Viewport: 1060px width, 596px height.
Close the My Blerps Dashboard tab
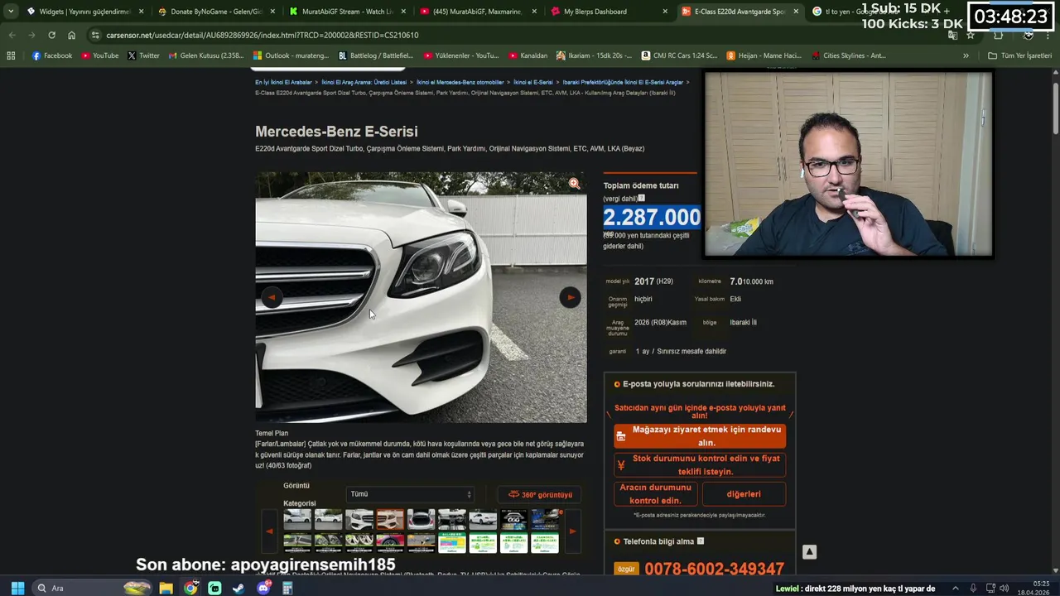[665, 12]
